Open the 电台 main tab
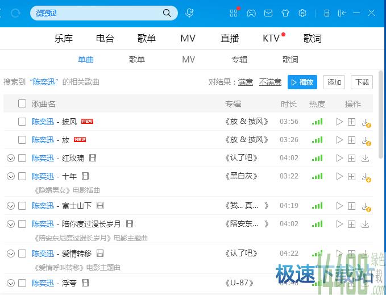 105,39
